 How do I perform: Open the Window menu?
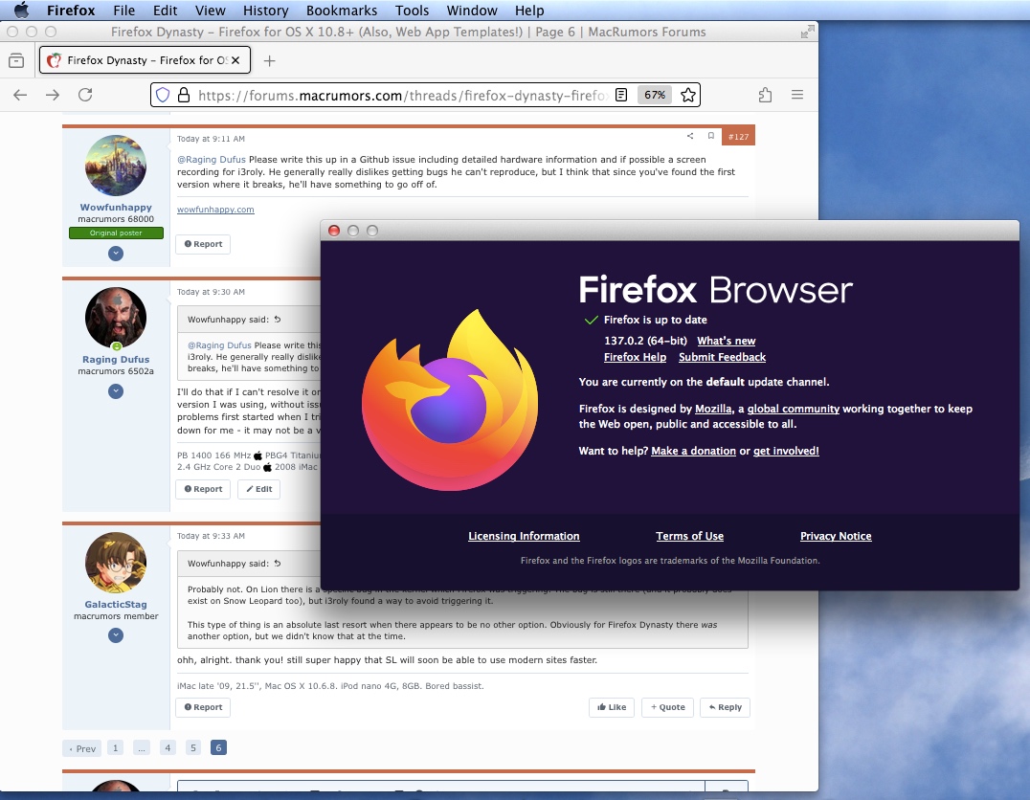(x=472, y=11)
